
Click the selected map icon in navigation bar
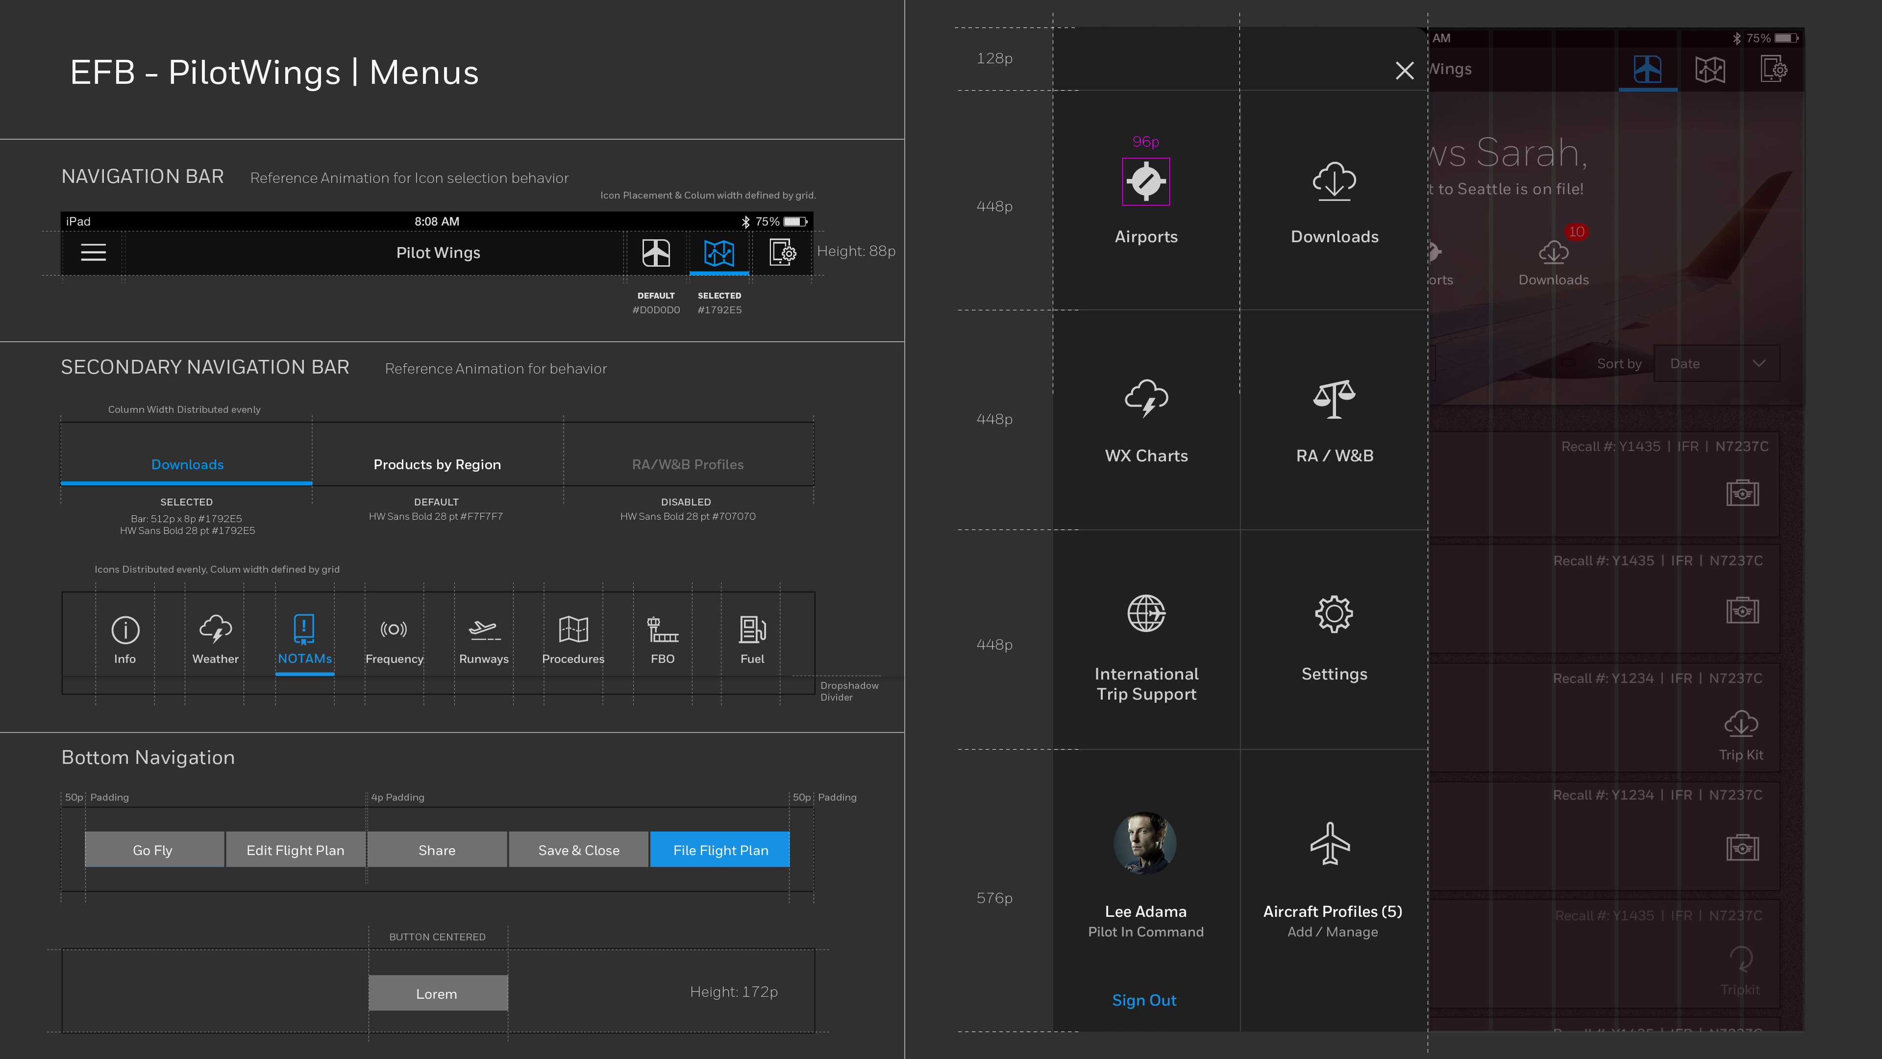click(718, 253)
